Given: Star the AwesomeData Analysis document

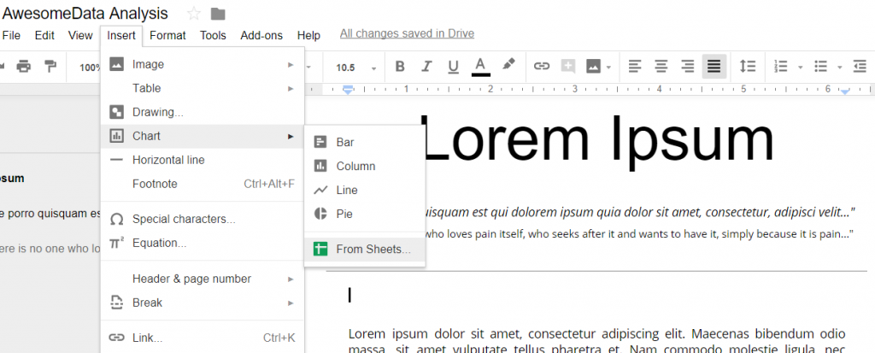Looking at the screenshot, I should (194, 14).
